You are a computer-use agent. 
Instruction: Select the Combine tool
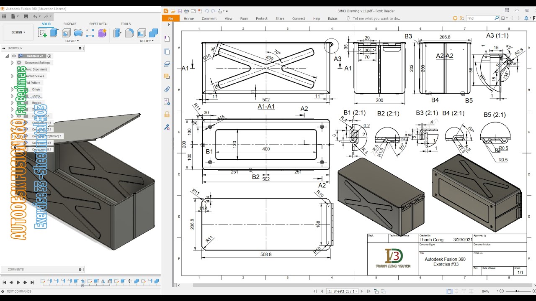coord(154,33)
